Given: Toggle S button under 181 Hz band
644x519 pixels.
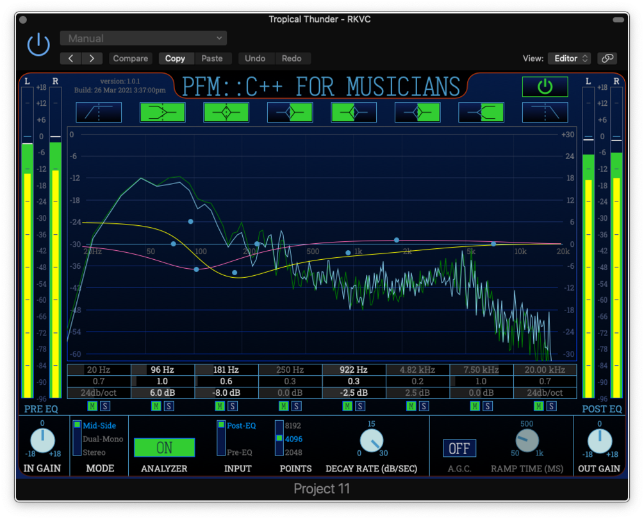Looking at the screenshot, I should [233, 406].
